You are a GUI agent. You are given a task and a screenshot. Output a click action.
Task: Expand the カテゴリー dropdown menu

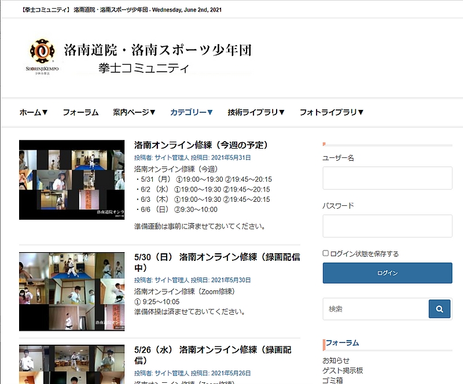192,112
